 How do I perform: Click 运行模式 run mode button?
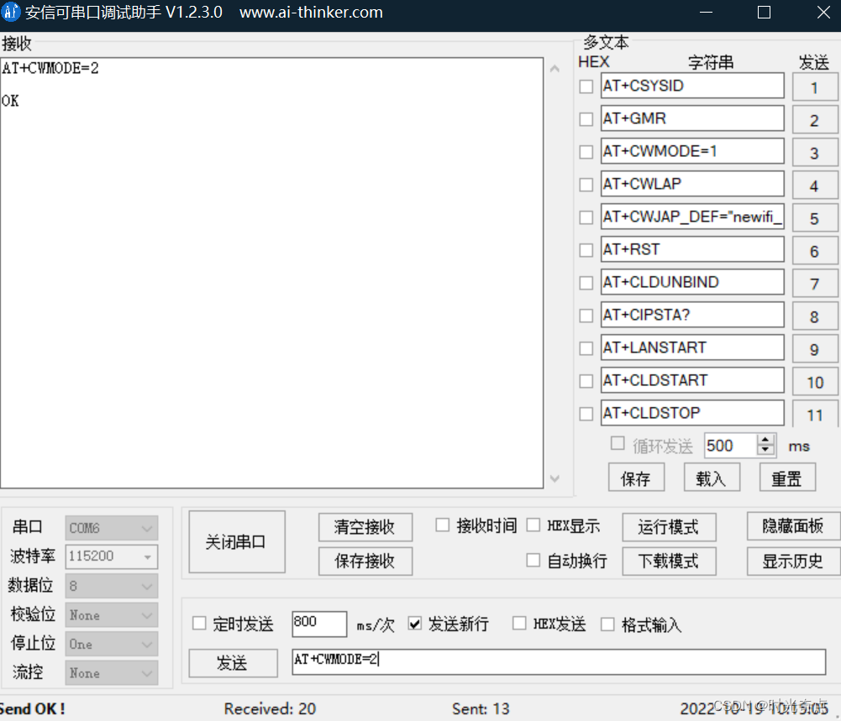pos(669,527)
